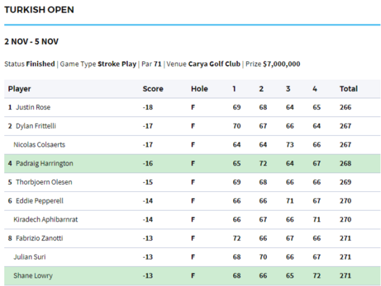Click the round 1 column header
381x286 pixels.
[x=234, y=89]
